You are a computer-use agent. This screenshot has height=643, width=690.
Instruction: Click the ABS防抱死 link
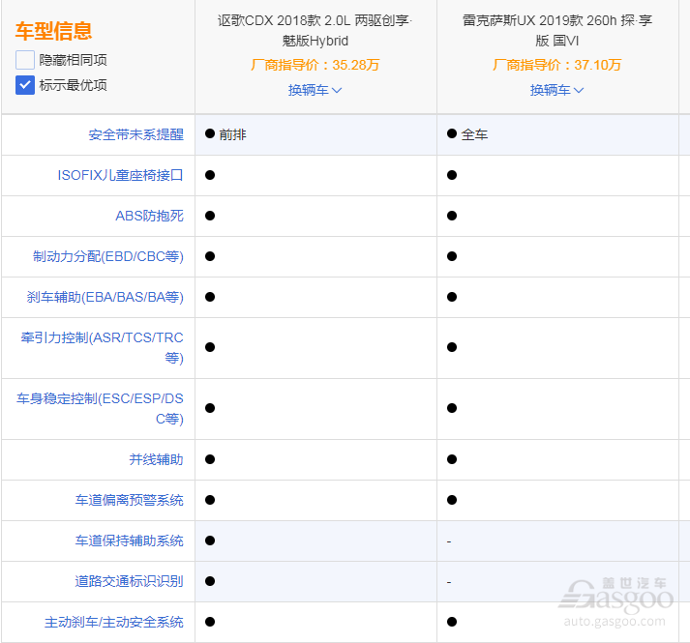coord(150,216)
